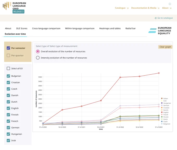The width and height of the screenshot is (177, 150).
Task: Expand Documentation & Media menu
Action: coord(145,8)
